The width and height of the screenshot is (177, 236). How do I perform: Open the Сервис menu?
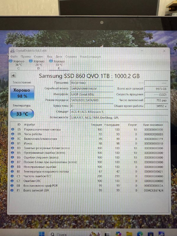click(x=39, y=57)
